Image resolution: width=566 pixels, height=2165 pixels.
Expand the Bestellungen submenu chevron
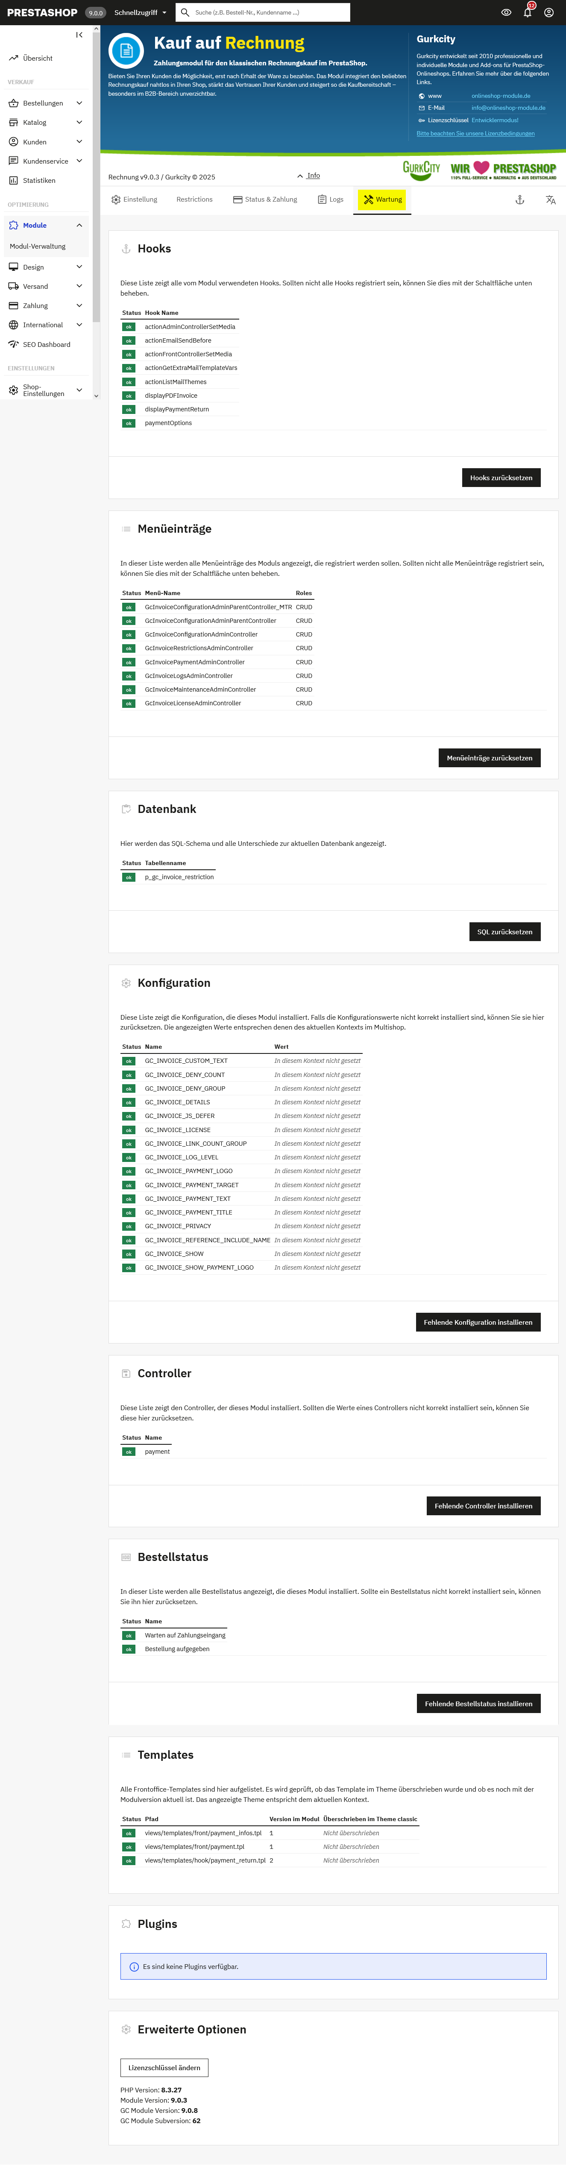click(x=79, y=103)
